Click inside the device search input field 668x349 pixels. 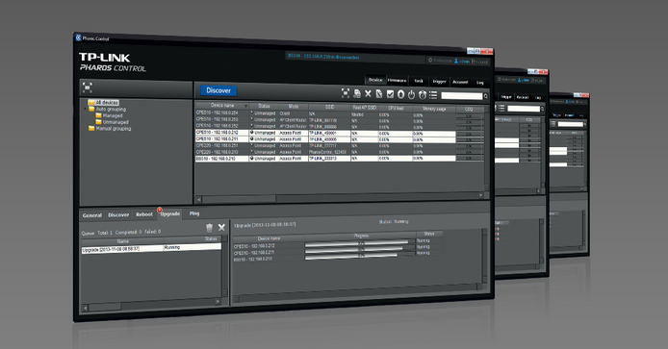pyautogui.click(x=462, y=96)
